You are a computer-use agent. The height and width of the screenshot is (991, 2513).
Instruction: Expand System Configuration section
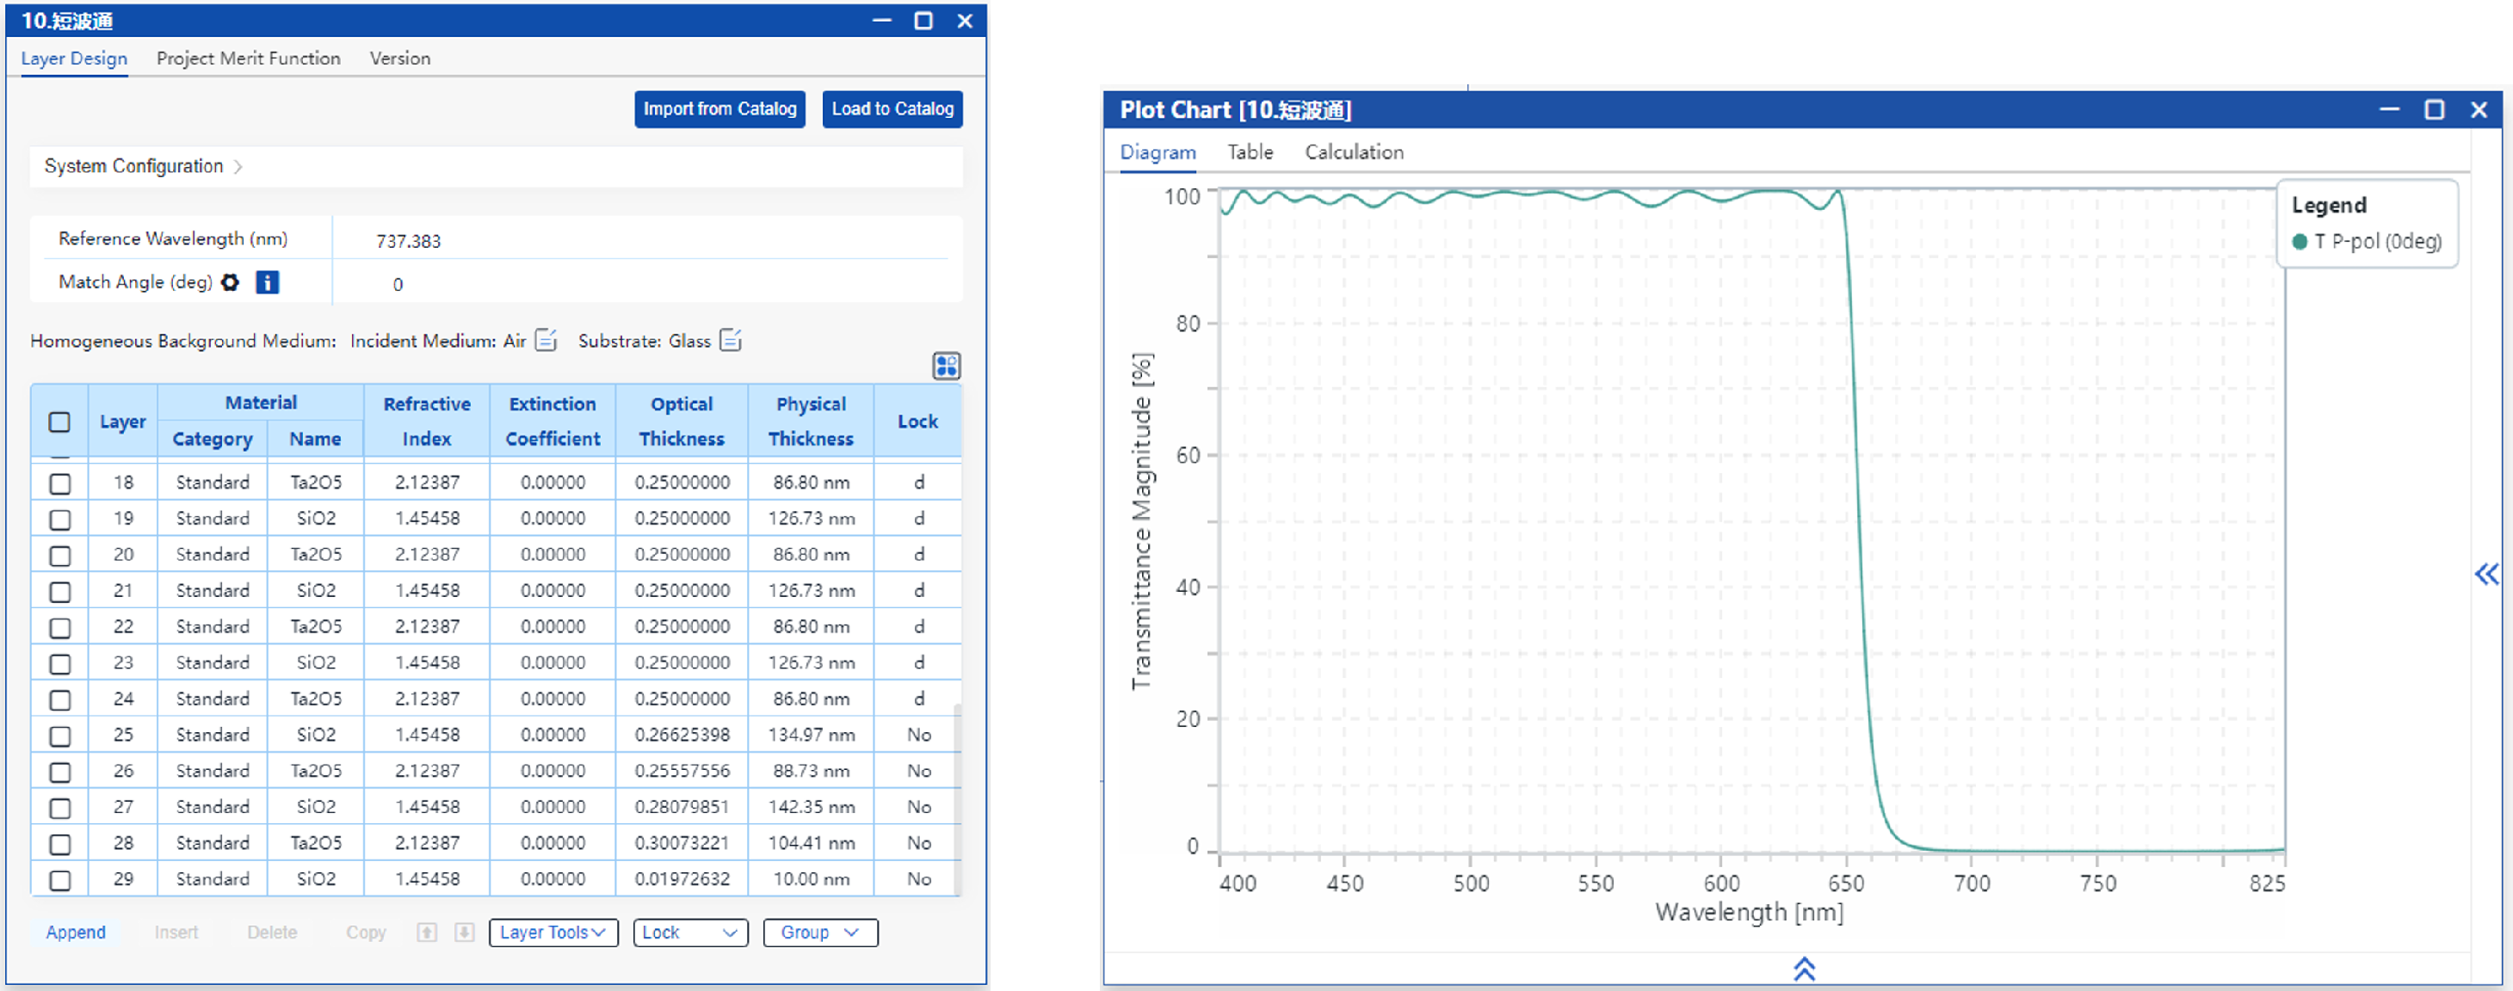click(x=144, y=167)
